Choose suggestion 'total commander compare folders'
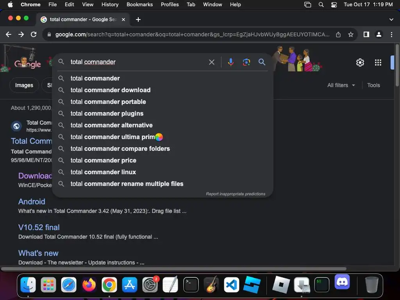The height and width of the screenshot is (300, 400). (162, 149)
